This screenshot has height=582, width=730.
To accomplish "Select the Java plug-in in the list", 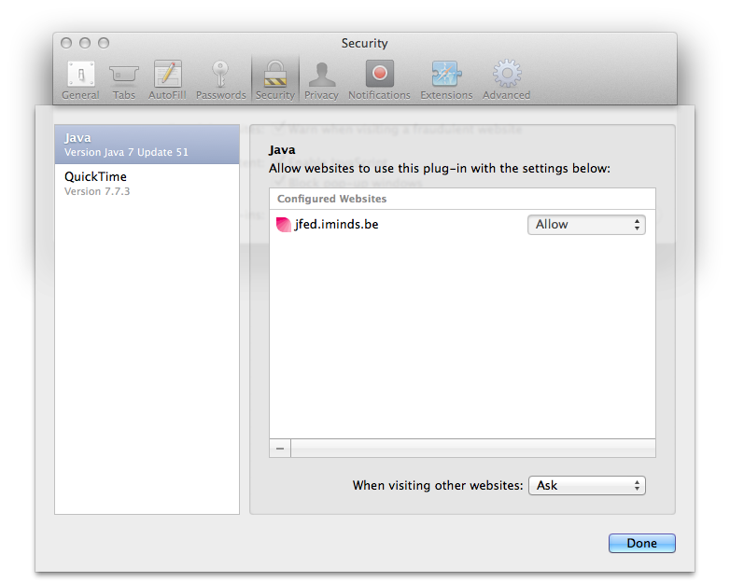I will (x=147, y=145).
